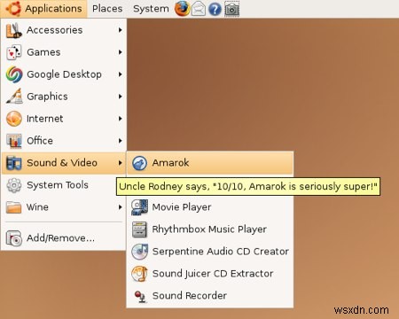Launch Amarok from the submenu
The width and height of the screenshot is (399, 319).
(x=210, y=163)
